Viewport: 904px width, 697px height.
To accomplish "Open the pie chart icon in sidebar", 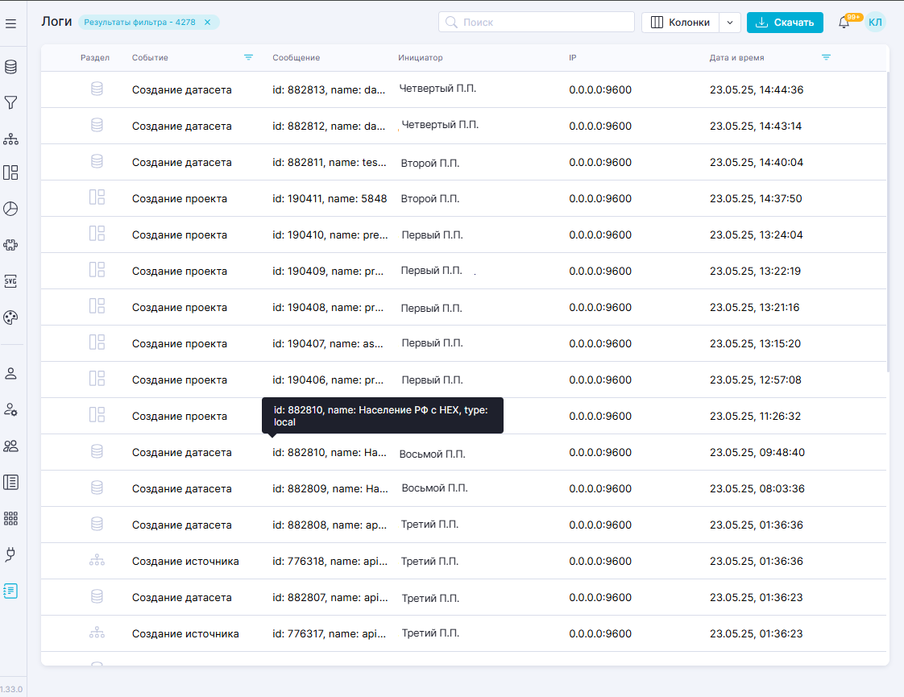I will coord(10,209).
